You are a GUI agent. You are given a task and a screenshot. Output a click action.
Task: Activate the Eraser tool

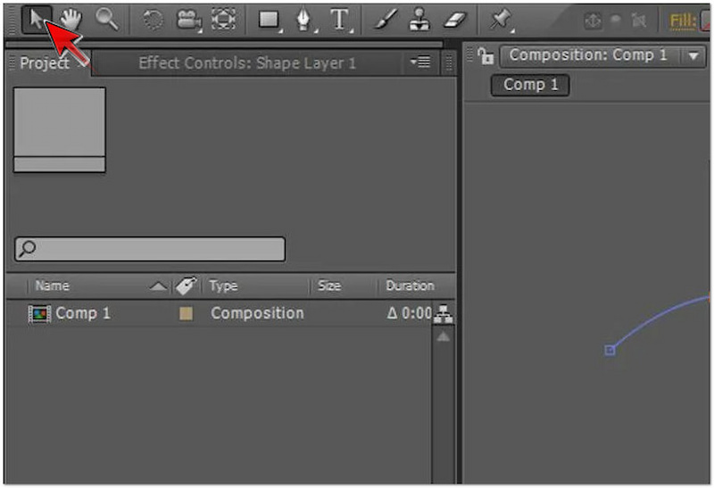[x=455, y=20]
